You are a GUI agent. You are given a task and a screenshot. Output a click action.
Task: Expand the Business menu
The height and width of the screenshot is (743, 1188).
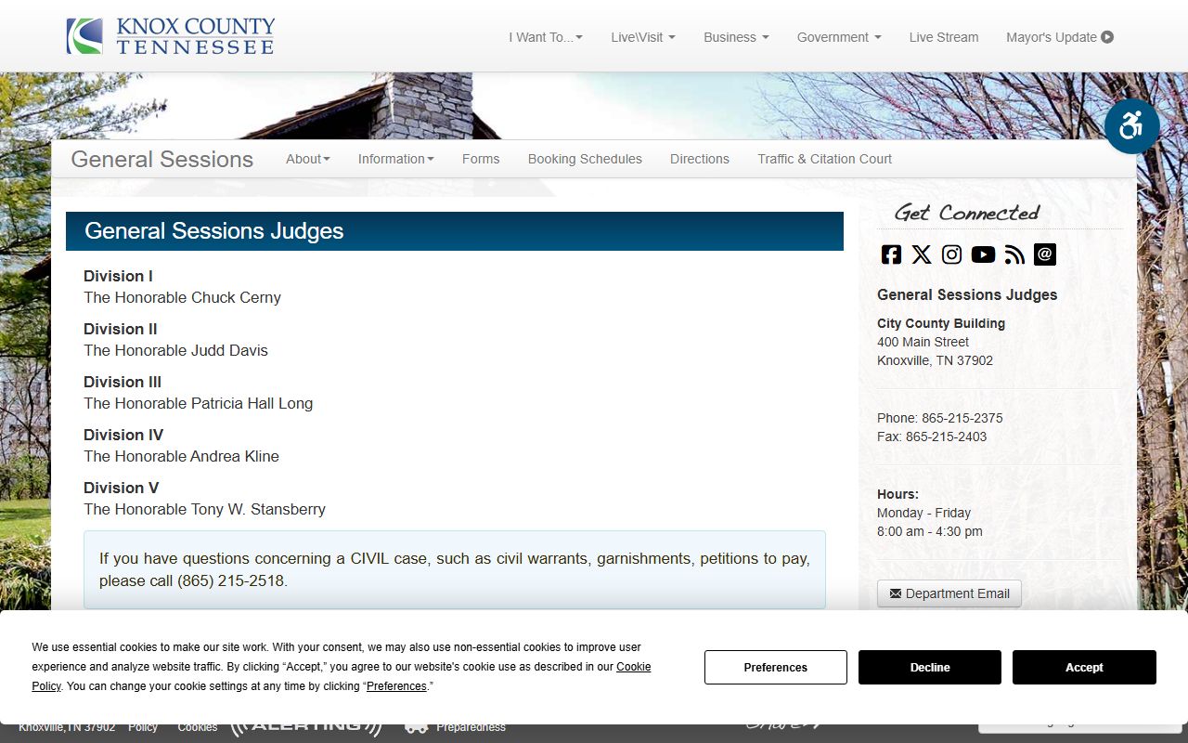[736, 37]
